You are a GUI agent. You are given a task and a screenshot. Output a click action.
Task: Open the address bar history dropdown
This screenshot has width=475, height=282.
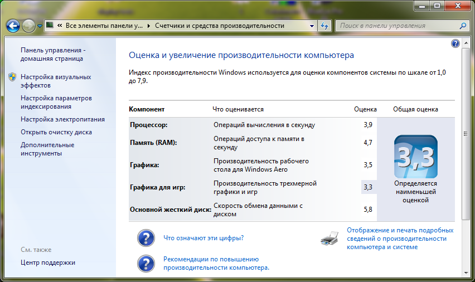point(312,26)
